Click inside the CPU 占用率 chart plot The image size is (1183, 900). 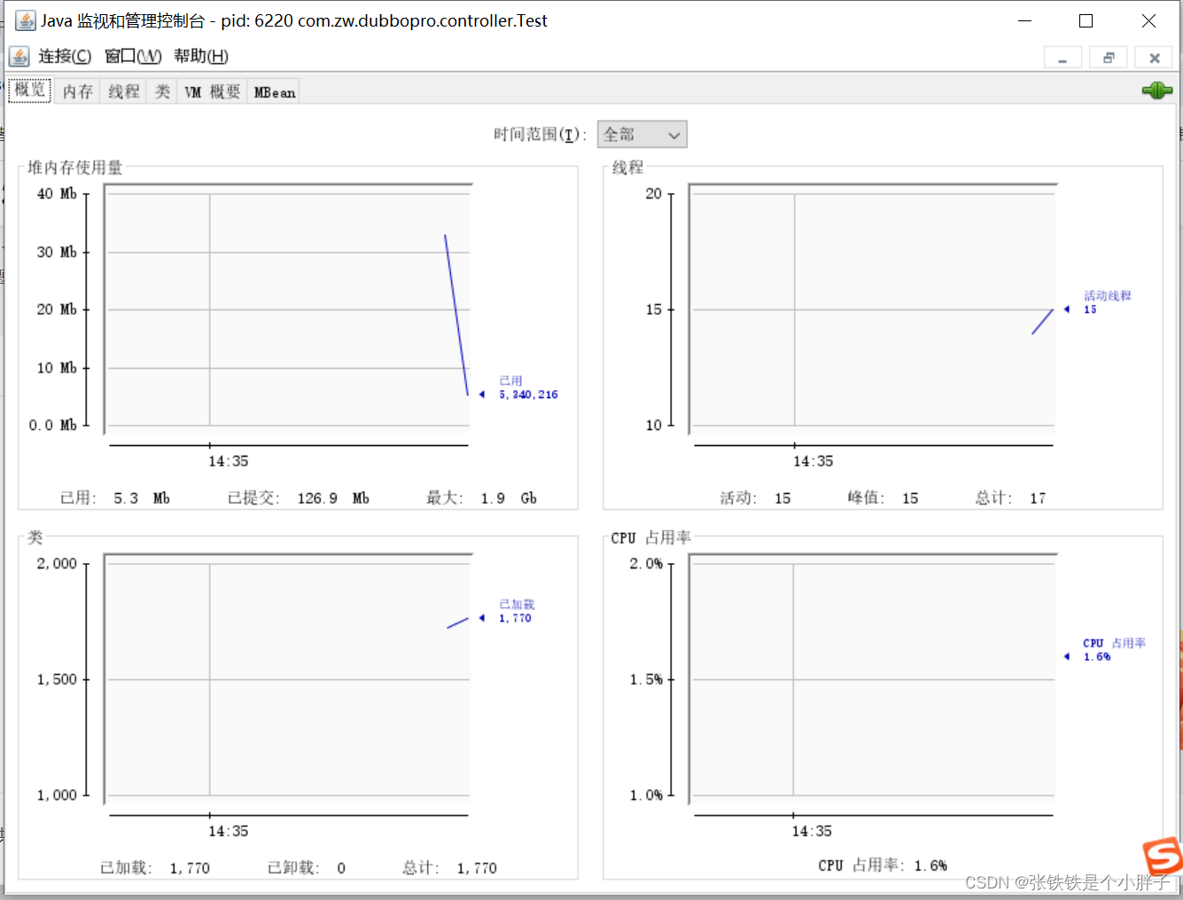(x=873, y=679)
